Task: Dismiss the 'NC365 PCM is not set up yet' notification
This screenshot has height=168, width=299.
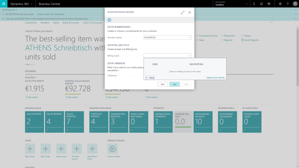Action: (3, 14)
